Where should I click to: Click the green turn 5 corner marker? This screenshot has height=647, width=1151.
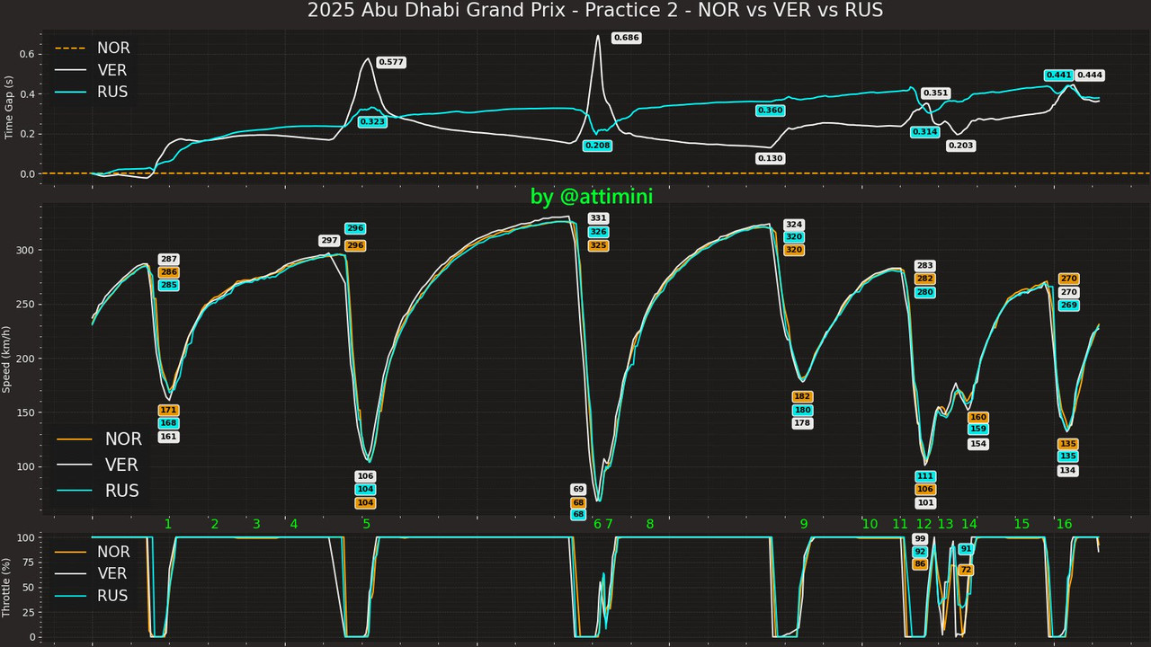click(x=366, y=524)
